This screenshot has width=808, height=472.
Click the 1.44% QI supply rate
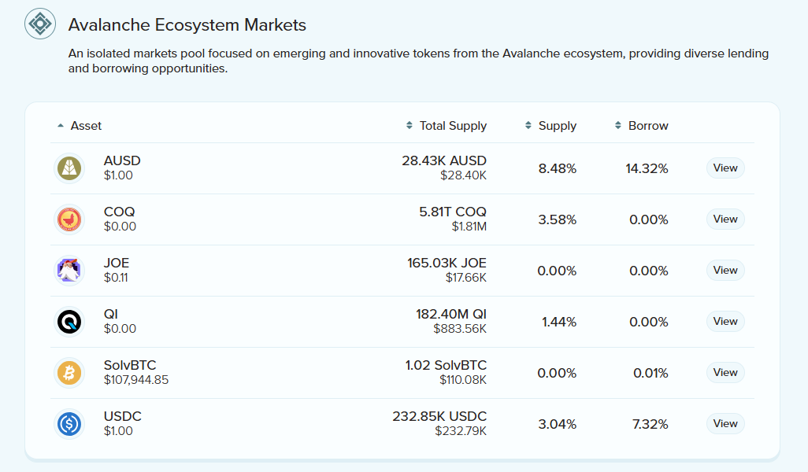click(559, 323)
